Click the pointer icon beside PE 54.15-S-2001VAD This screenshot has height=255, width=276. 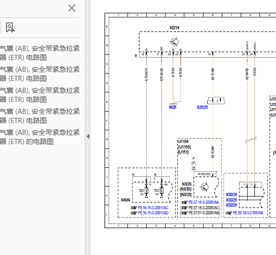(x=134, y=213)
